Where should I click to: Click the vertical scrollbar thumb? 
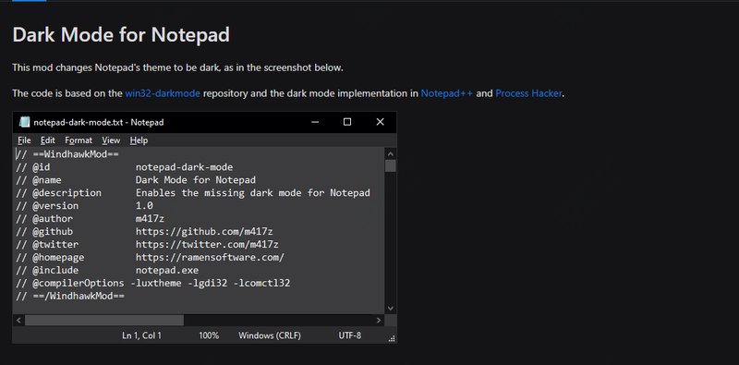pos(390,165)
